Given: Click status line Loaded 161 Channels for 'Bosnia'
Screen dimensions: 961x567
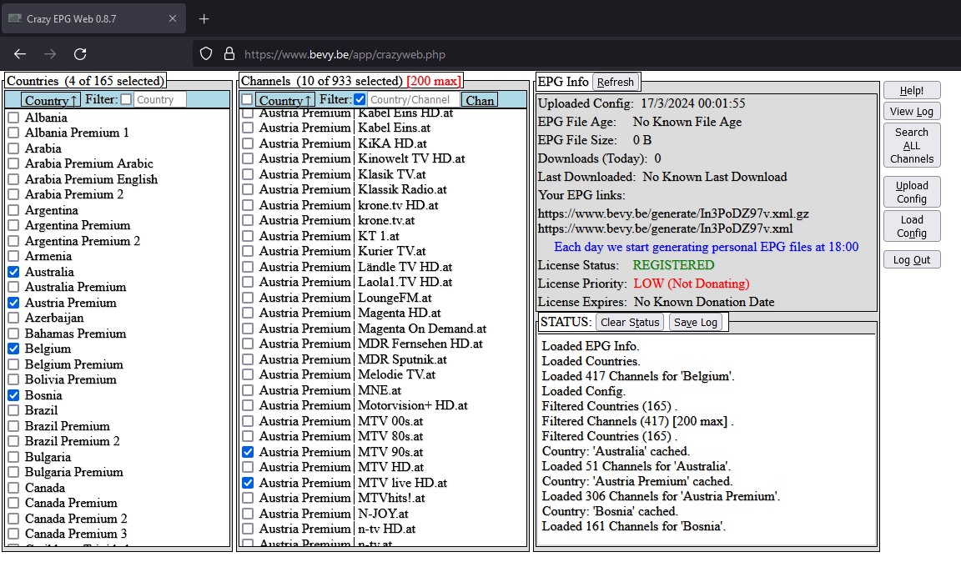Looking at the screenshot, I should click(x=634, y=526).
